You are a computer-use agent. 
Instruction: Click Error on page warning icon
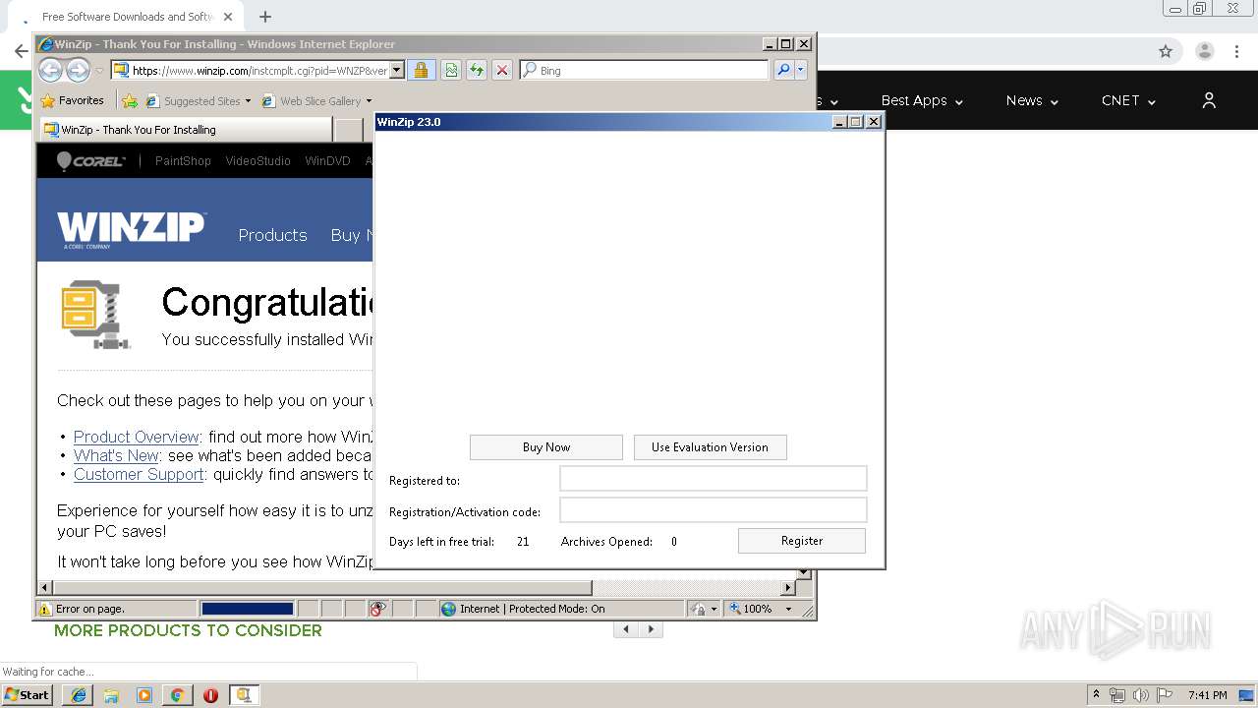pyautogui.click(x=44, y=609)
